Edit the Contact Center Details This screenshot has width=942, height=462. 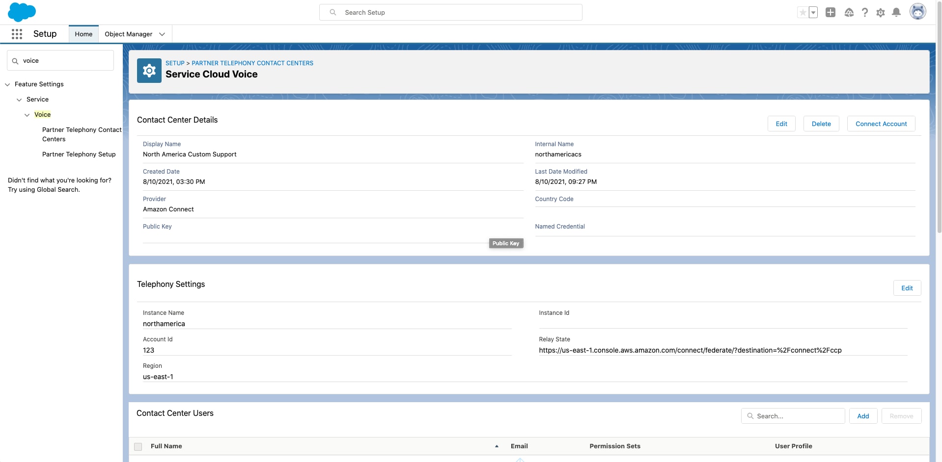point(781,124)
